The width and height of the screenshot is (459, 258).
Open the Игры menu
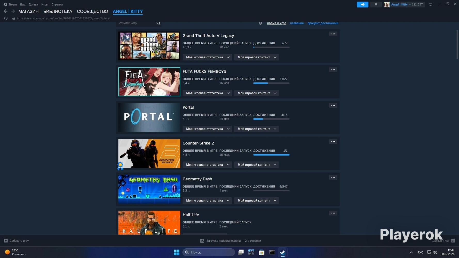[45, 4]
